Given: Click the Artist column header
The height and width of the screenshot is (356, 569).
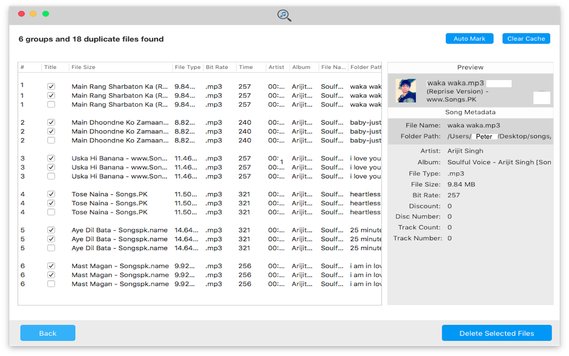Looking at the screenshot, I should coord(277,67).
